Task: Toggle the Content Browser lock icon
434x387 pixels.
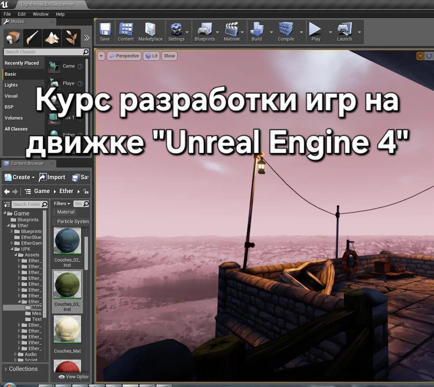Action: [x=86, y=191]
